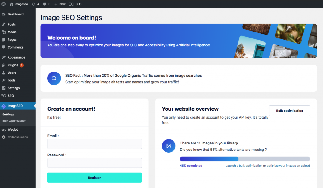323x188 pixels.
Task: Collapse the admin sidebar menu
Action: coord(18,137)
